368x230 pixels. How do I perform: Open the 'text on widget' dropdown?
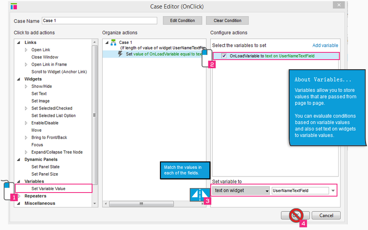coord(241,191)
